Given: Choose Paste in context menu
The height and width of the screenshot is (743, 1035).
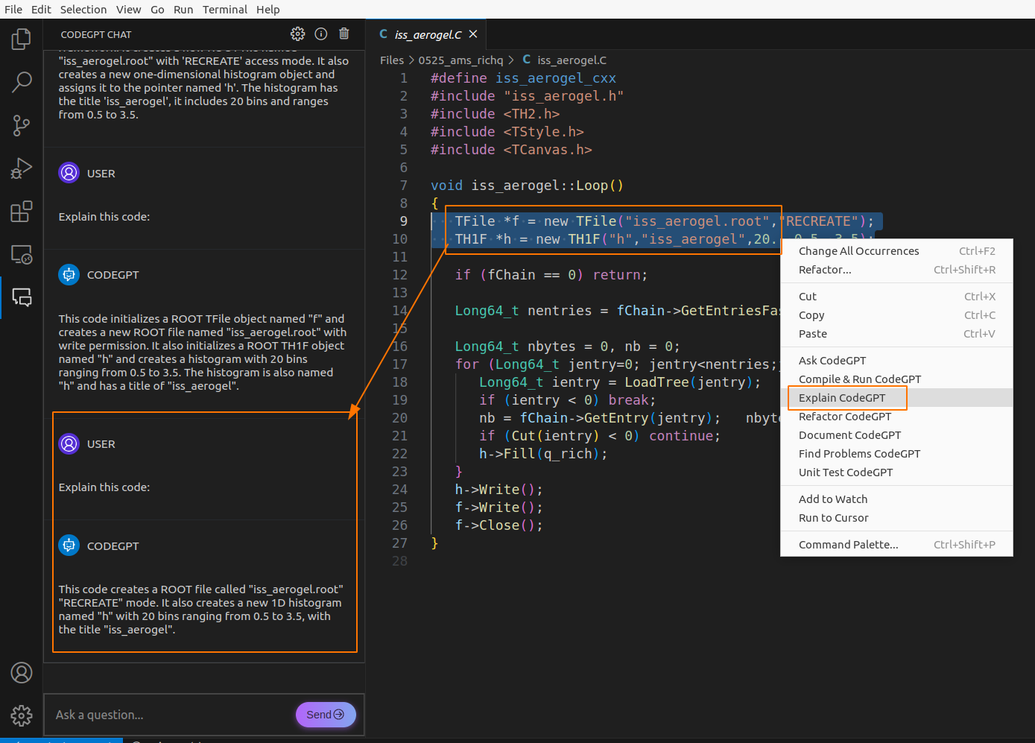Looking at the screenshot, I should [896, 334].
